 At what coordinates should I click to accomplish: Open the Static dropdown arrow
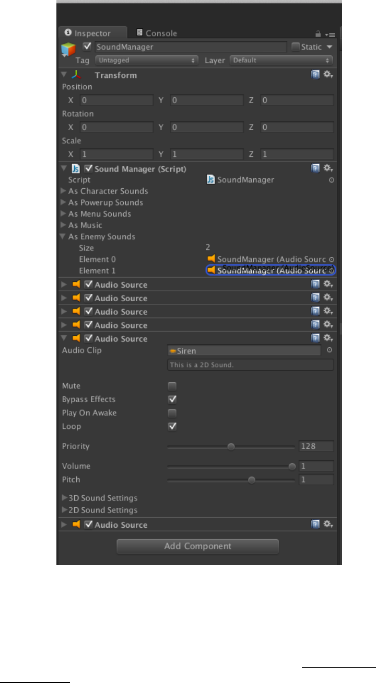click(330, 47)
